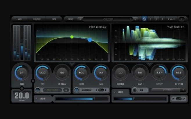Click the next preset arrow

click(x=135, y=19)
